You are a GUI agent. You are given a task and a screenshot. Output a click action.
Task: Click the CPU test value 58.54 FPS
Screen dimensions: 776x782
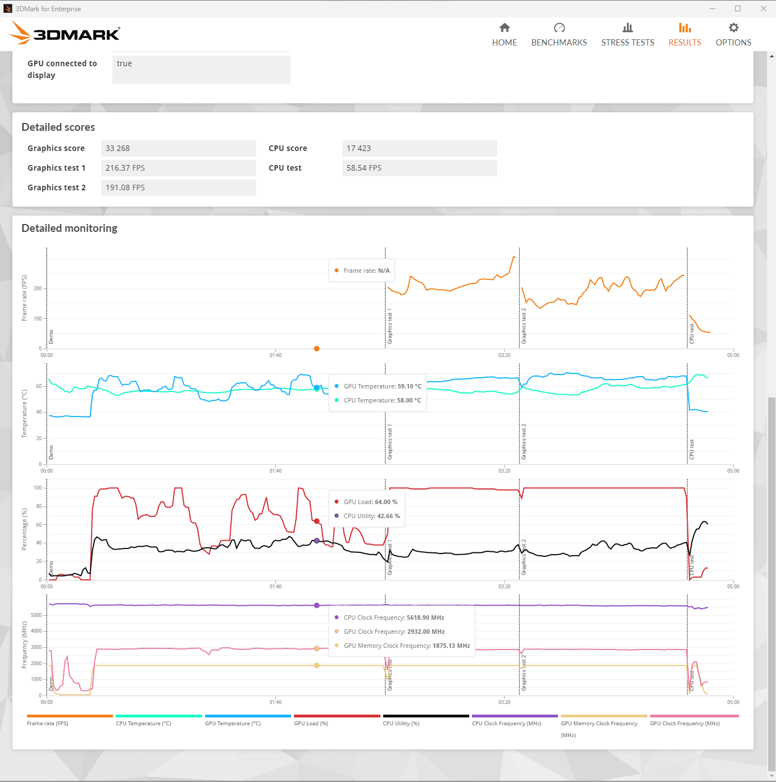click(420, 168)
